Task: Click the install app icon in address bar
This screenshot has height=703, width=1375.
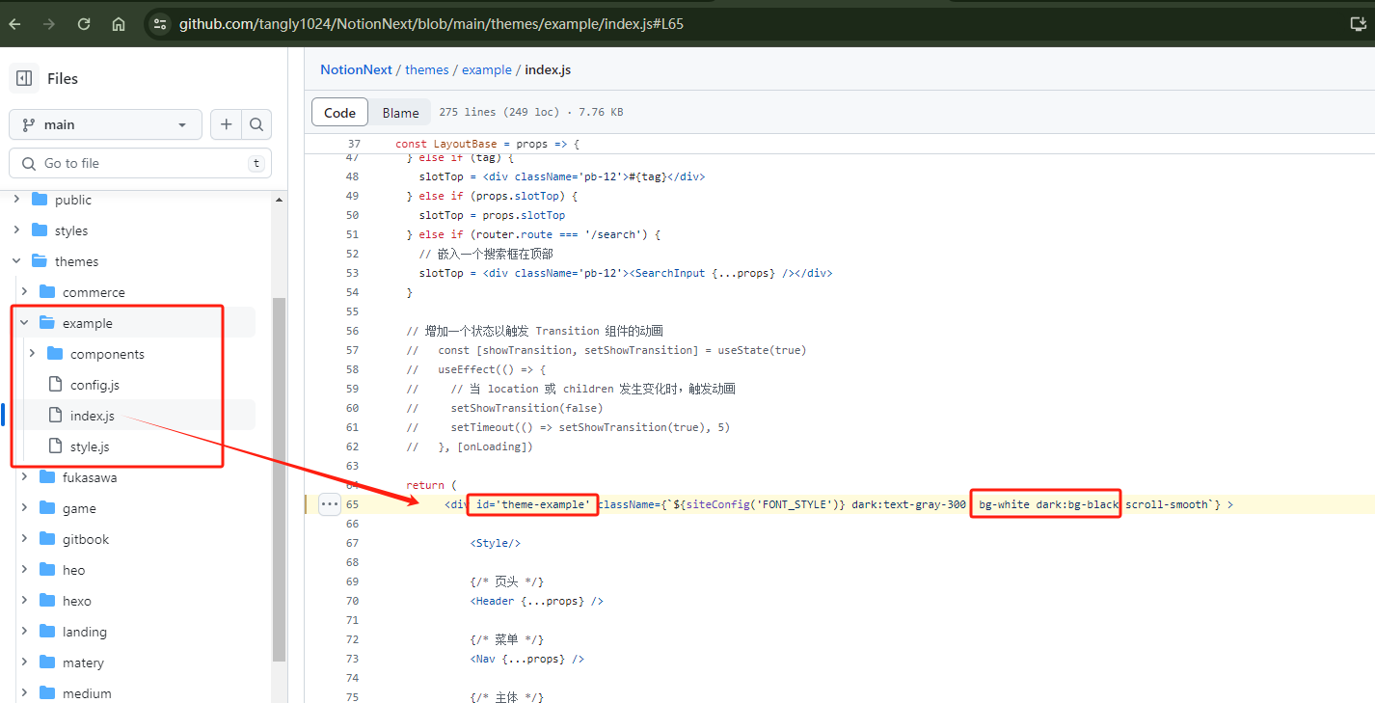Action: click(1358, 24)
